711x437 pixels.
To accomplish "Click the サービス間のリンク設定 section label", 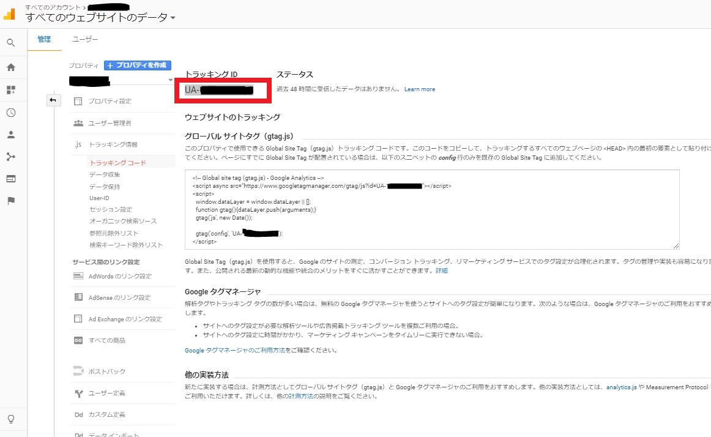I will (106, 262).
